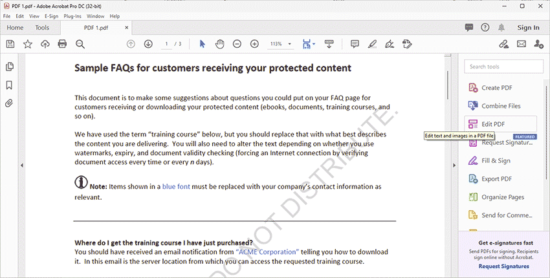Screen dimensions: 550x278
Task: Choose the selection arrow tool
Action: click(x=202, y=44)
